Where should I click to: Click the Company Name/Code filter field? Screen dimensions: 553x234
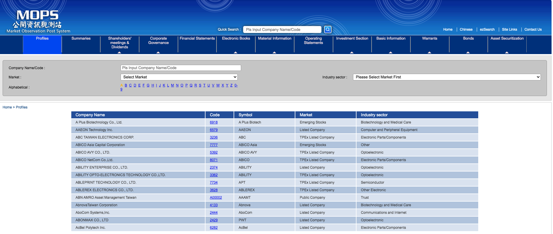coord(181,68)
